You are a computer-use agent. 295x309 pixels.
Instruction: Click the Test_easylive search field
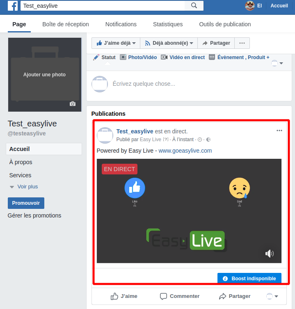click(x=103, y=6)
